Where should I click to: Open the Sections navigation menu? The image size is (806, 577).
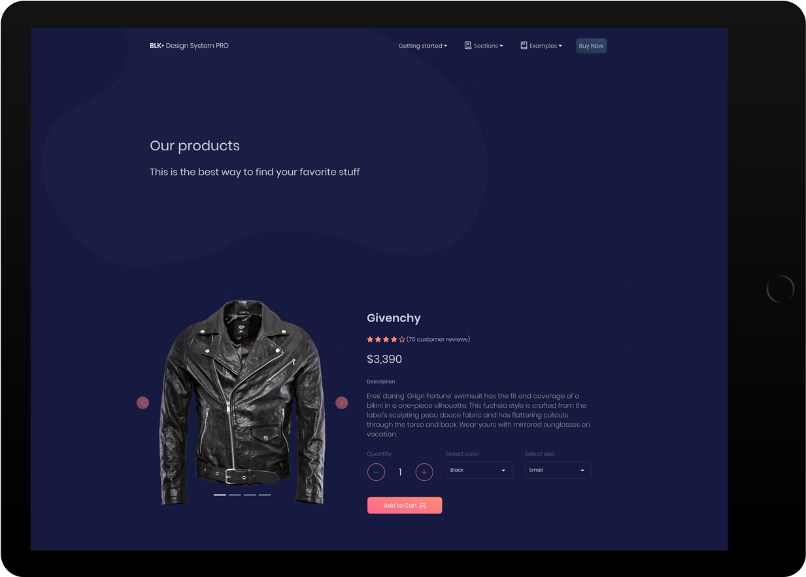(x=484, y=46)
